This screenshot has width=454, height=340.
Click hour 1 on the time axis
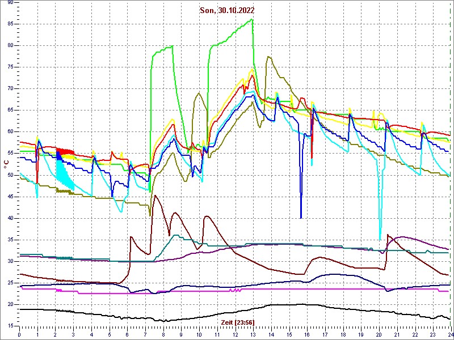point(37,334)
